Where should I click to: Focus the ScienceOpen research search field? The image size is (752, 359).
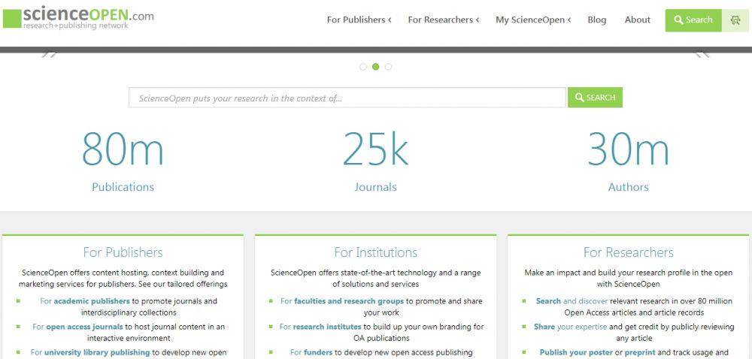pyautogui.click(x=347, y=98)
